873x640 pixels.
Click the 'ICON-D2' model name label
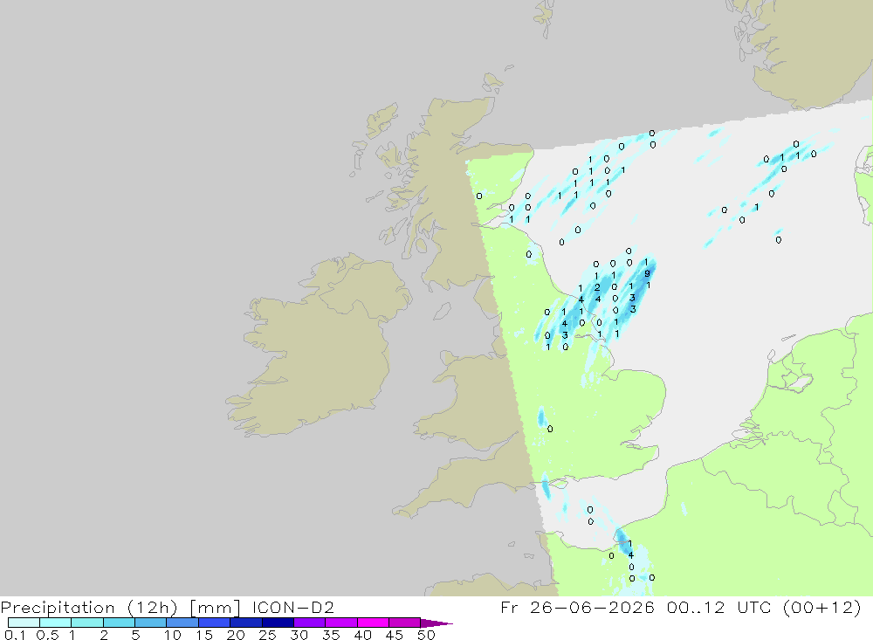pos(292,607)
